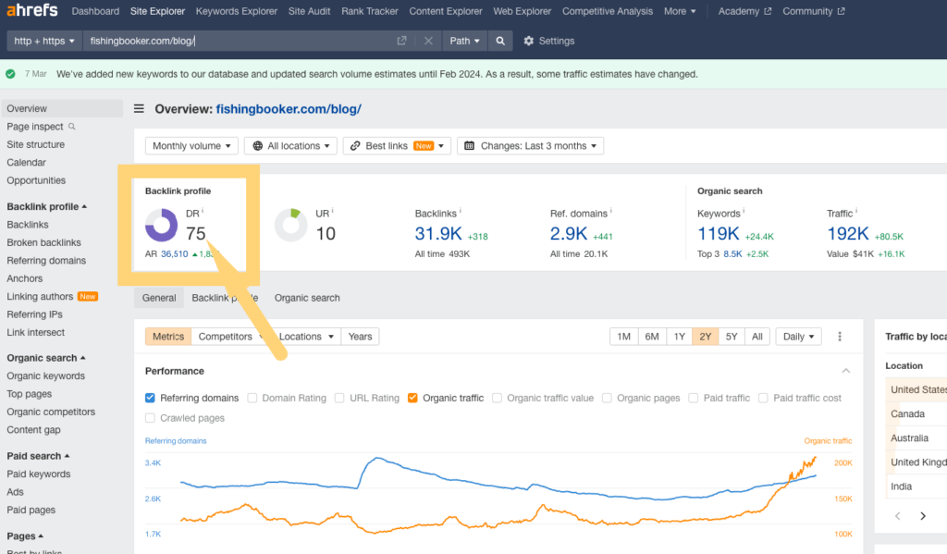The height and width of the screenshot is (554, 947).
Task: Expand the protocol http + https dropdown
Action: (44, 41)
